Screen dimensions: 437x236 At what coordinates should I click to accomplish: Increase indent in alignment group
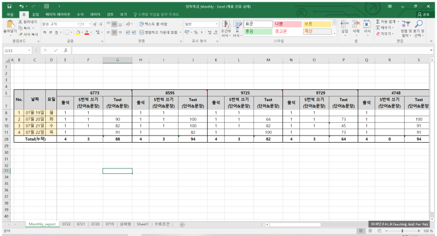click(134, 32)
